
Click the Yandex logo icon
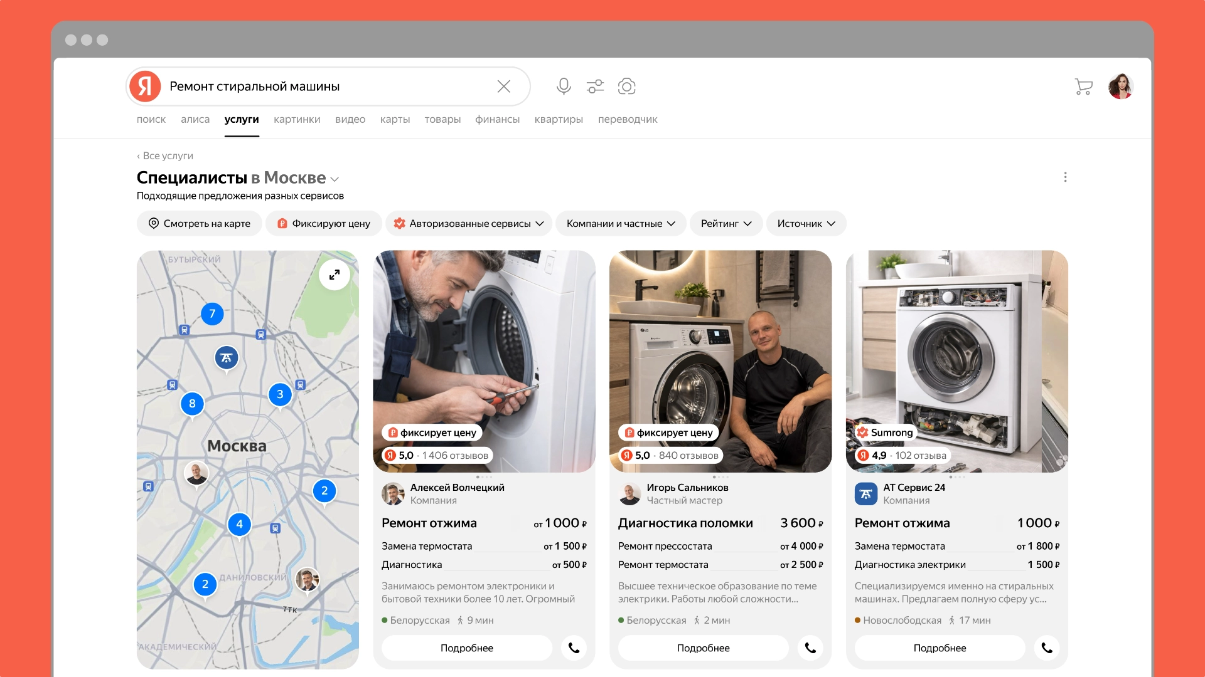[146, 87]
